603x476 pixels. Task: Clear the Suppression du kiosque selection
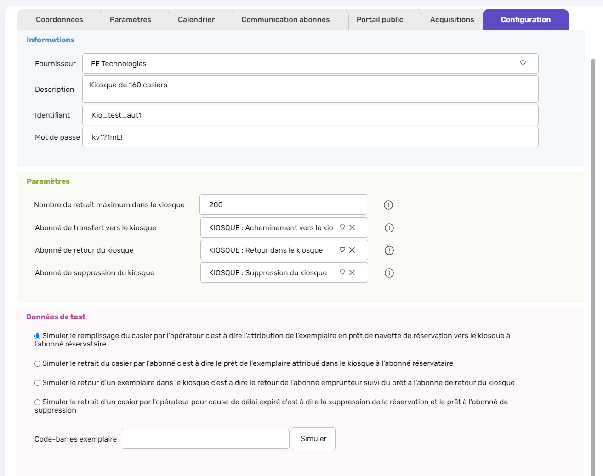(x=352, y=272)
